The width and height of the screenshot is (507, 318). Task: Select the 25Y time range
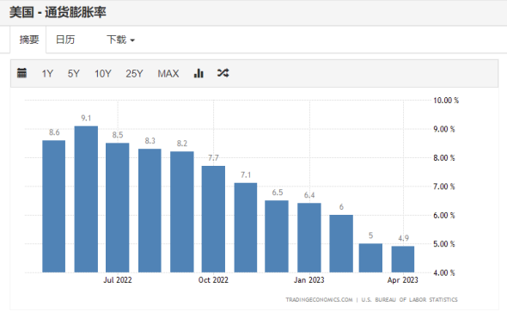[x=134, y=74]
